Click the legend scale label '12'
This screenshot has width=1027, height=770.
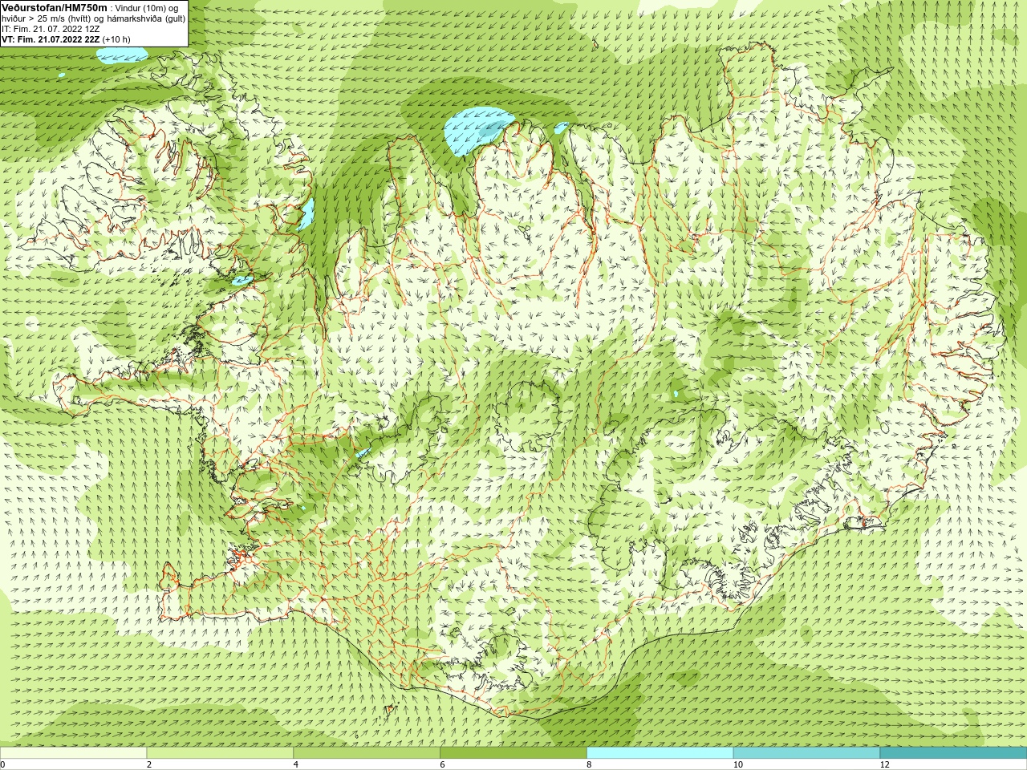pyautogui.click(x=884, y=764)
